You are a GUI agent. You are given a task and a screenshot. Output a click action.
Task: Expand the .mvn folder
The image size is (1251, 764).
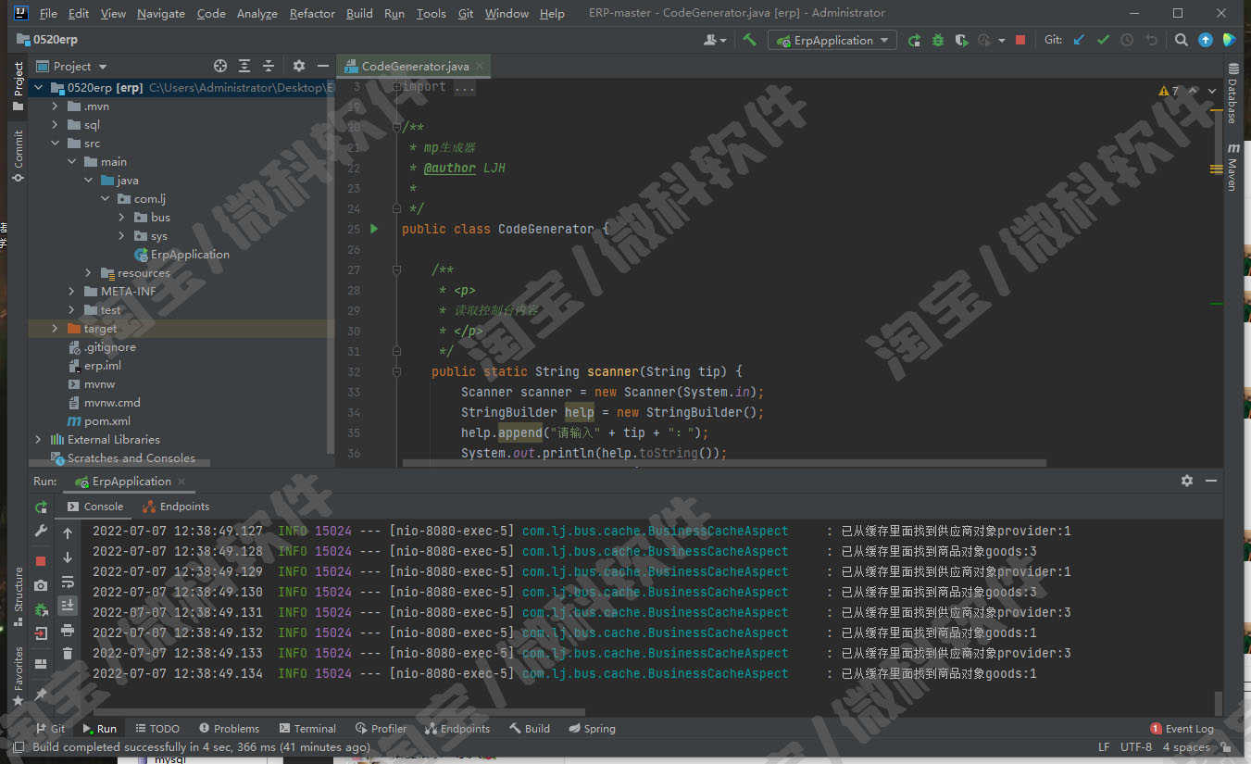[x=56, y=106]
